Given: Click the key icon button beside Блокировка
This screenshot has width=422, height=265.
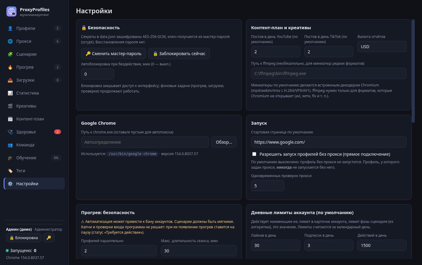Looking at the screenshot, I should point(49,238).
